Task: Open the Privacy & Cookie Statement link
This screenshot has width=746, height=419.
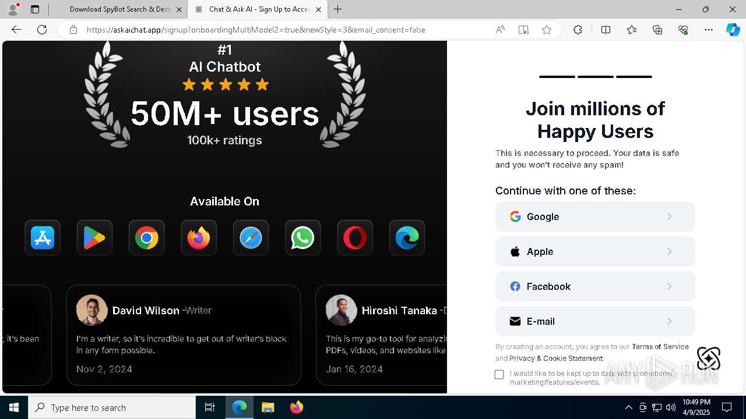Action: (556, 358)
